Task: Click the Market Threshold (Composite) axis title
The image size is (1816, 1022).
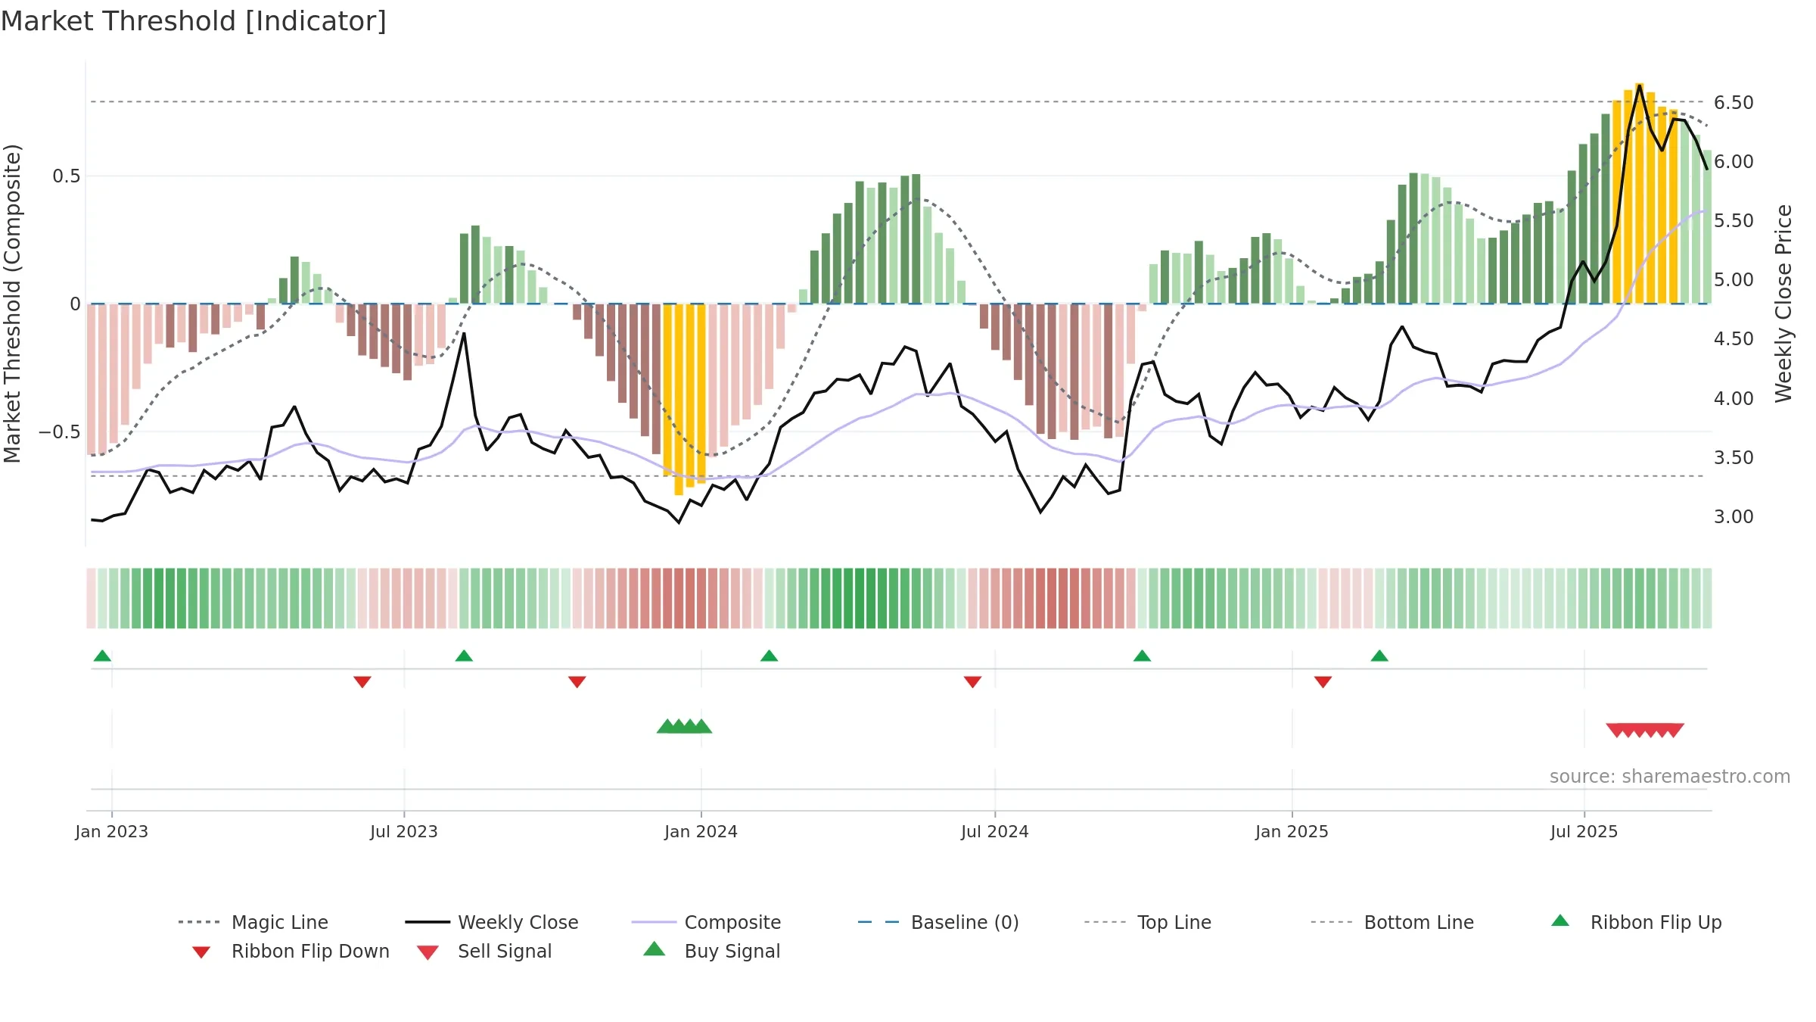Action: pos(12,303)
